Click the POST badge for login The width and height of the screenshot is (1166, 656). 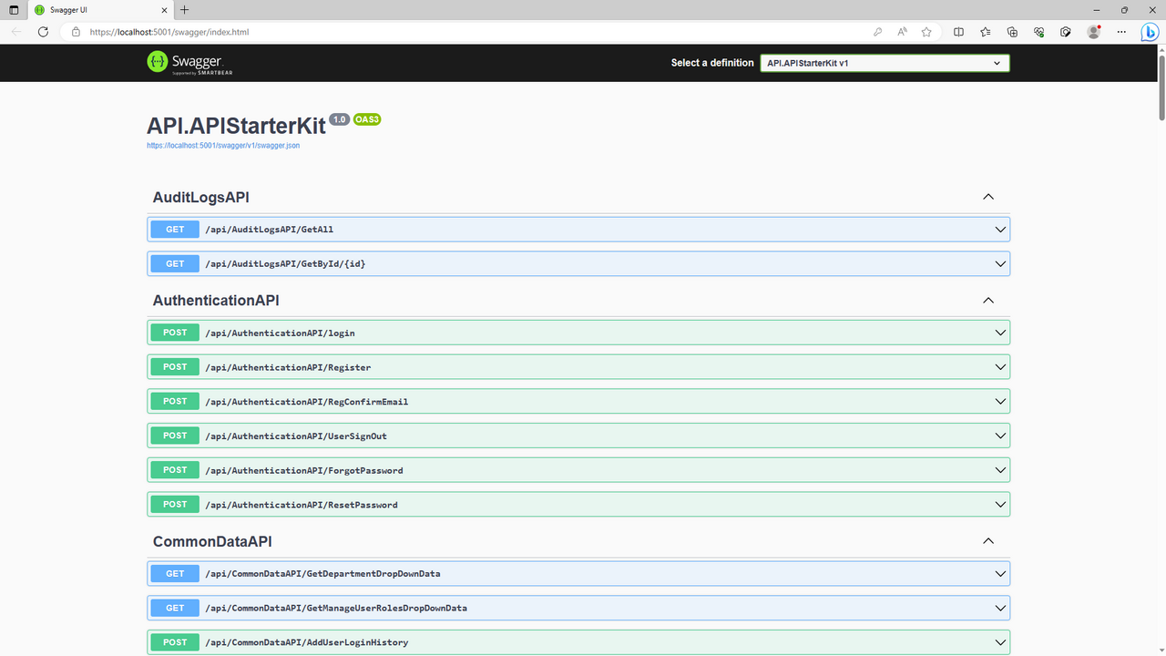pos(175,333)
